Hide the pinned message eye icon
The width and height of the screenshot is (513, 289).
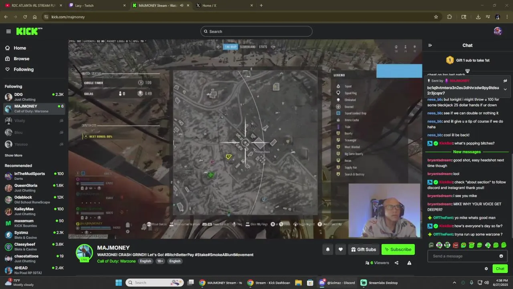click(505, 81)
